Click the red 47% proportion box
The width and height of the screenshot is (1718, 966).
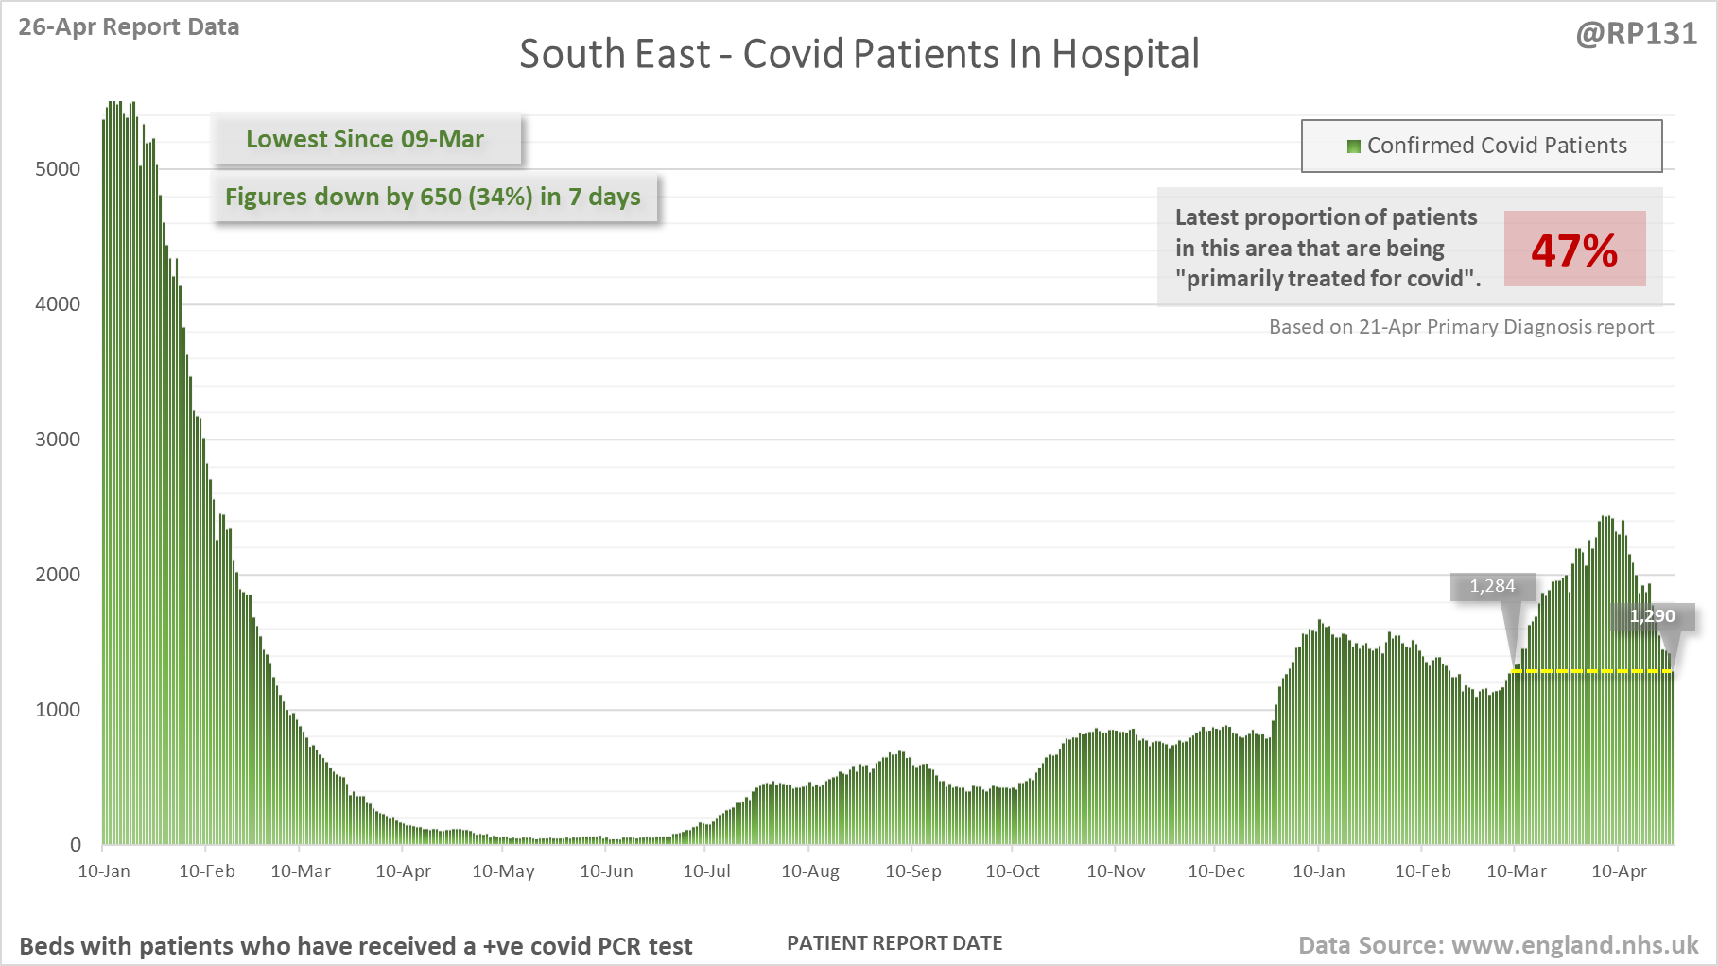1574,250
